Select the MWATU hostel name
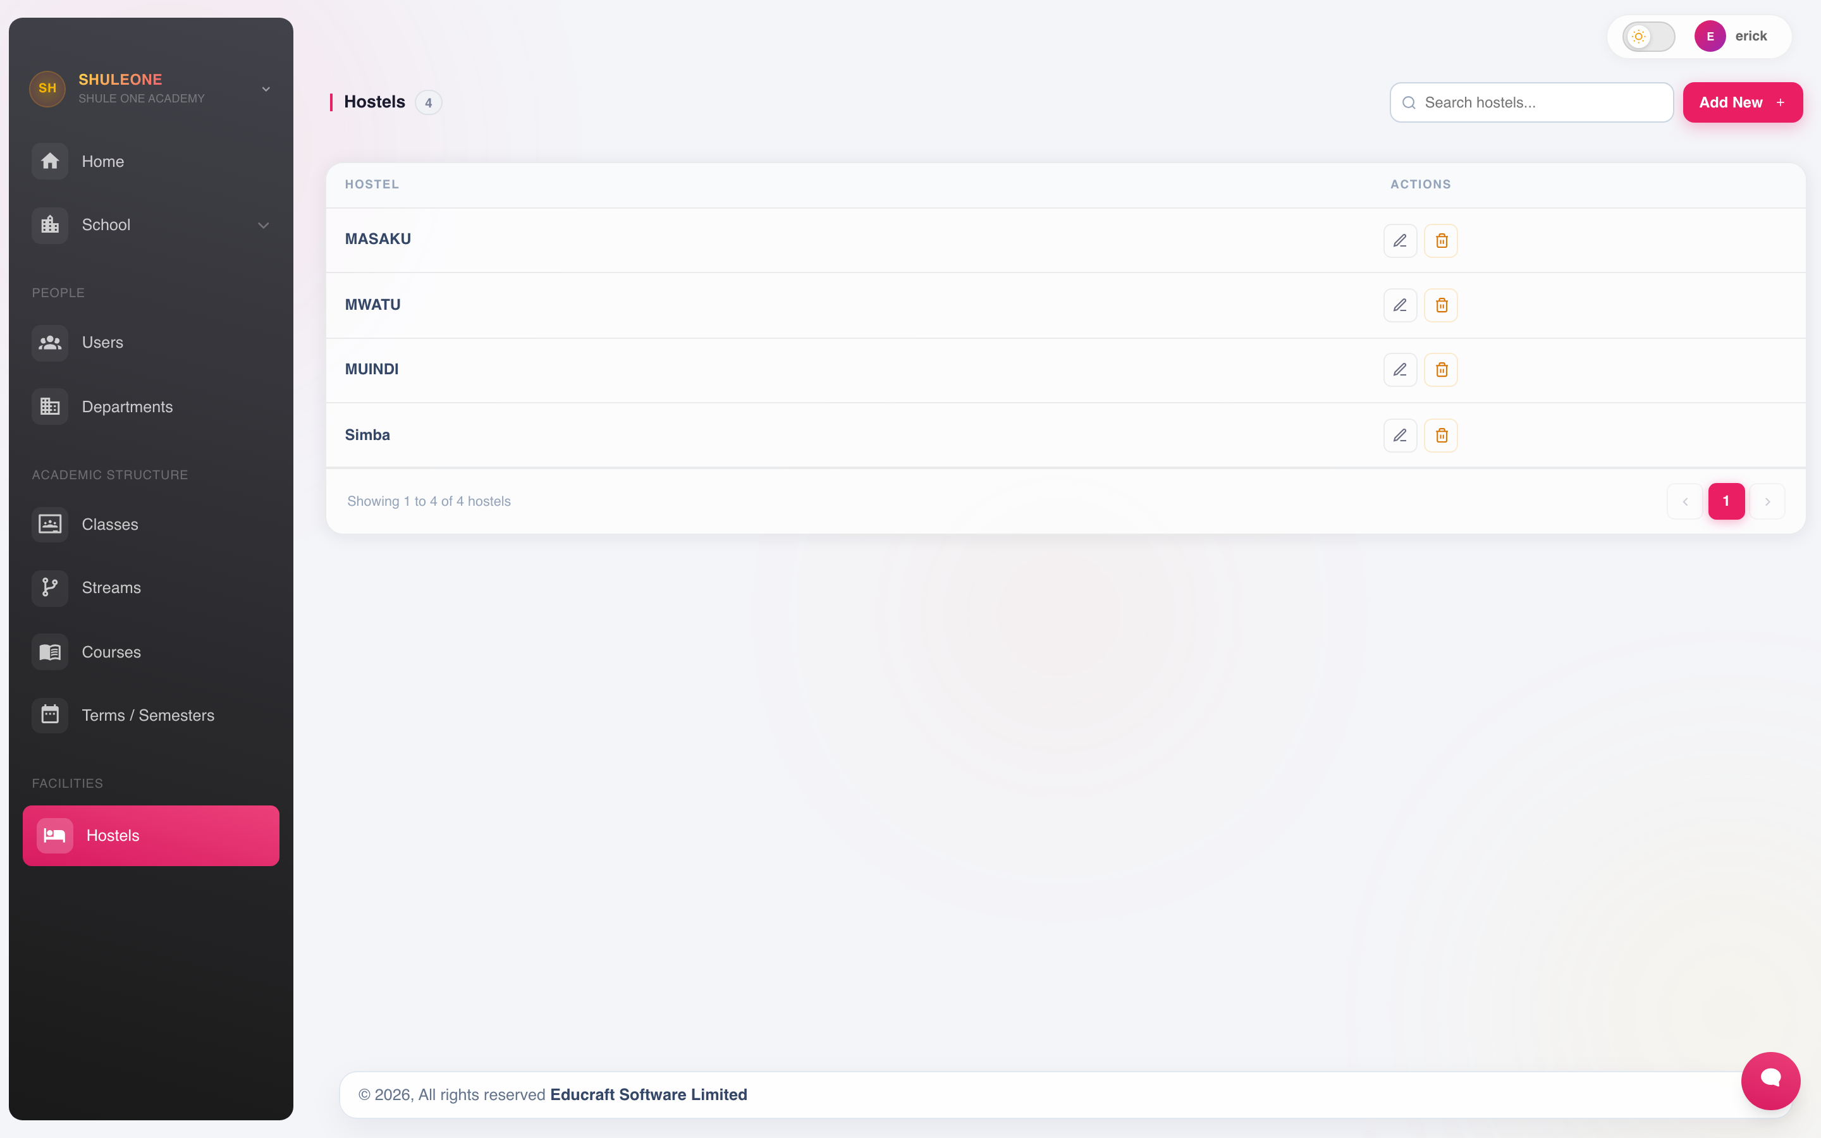1821x1138 pixels. point(372,305)
